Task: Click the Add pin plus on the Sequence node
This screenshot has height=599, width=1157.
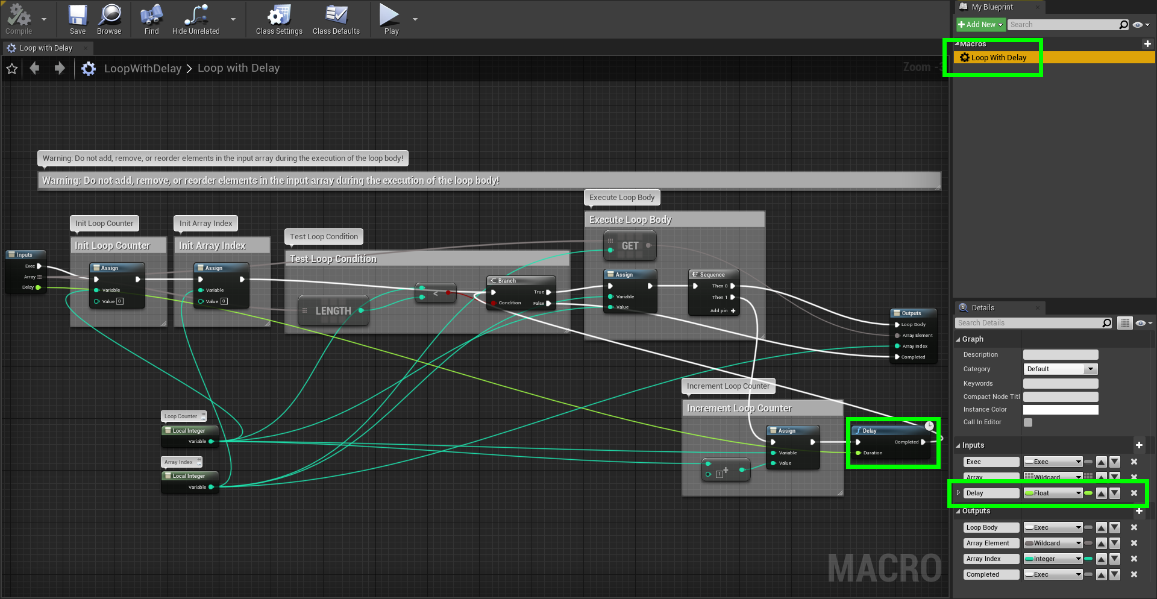Action: click(733, 311)
